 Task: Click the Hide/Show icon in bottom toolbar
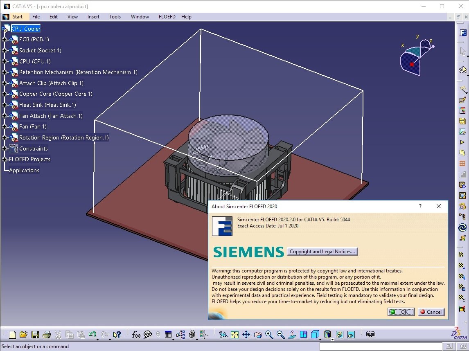(x=340, y=335)
